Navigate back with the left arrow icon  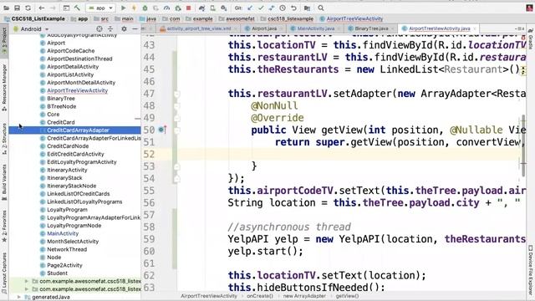coord(41,8)
